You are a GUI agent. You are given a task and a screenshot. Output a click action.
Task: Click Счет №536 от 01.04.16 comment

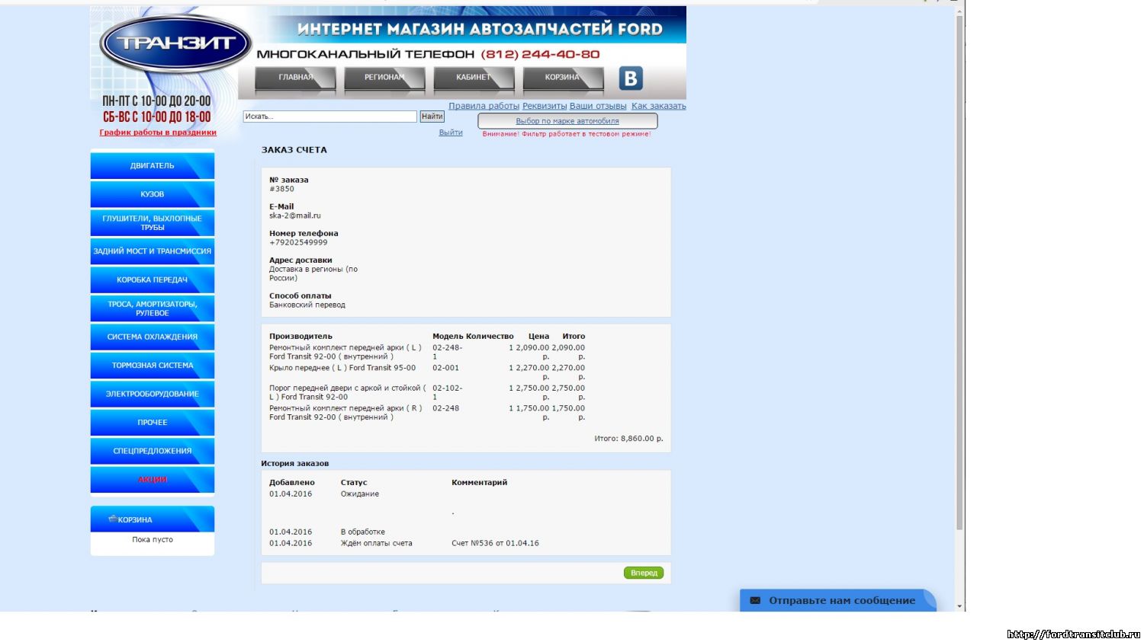coord(495,543)
